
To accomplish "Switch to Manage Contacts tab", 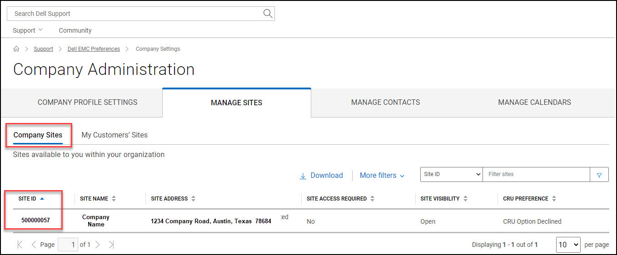I will coord(385,103).
